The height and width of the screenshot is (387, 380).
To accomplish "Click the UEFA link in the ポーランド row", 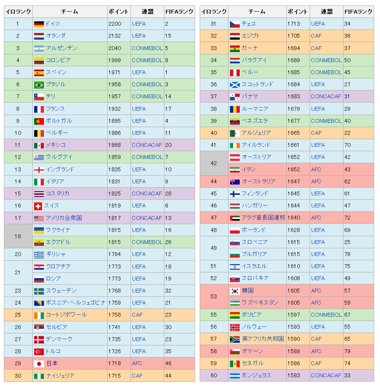I will click(318, 230).
